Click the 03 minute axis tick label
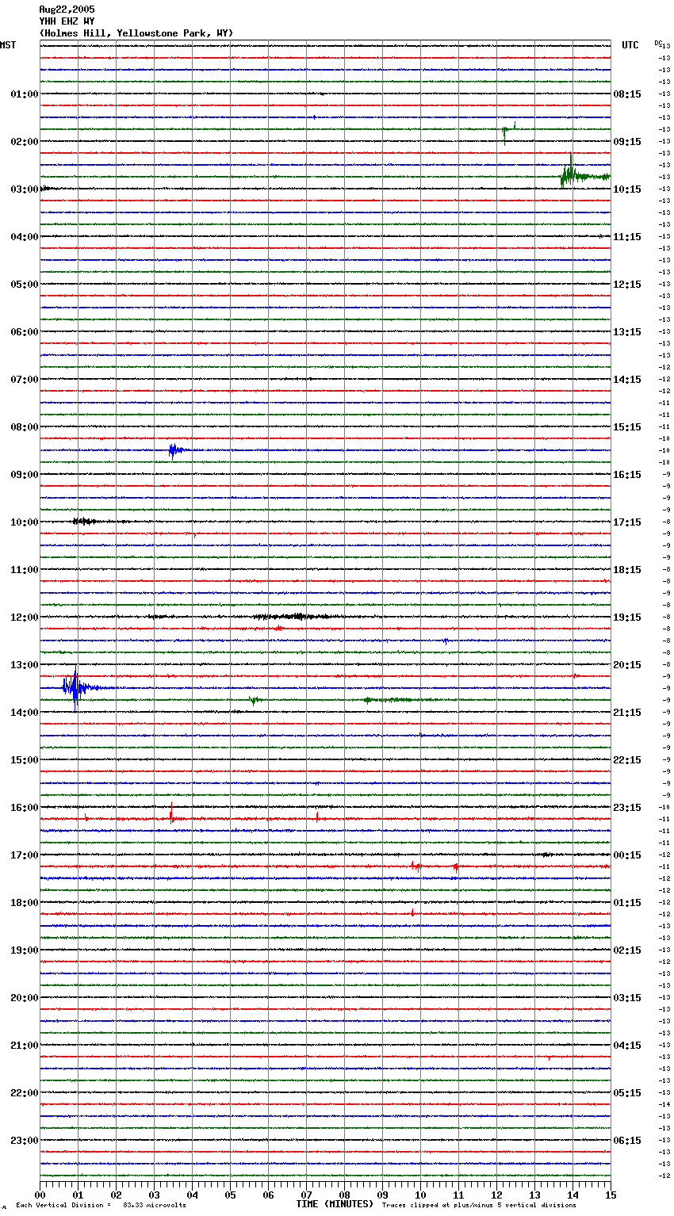The image size is (674, 1216). 154,1195
